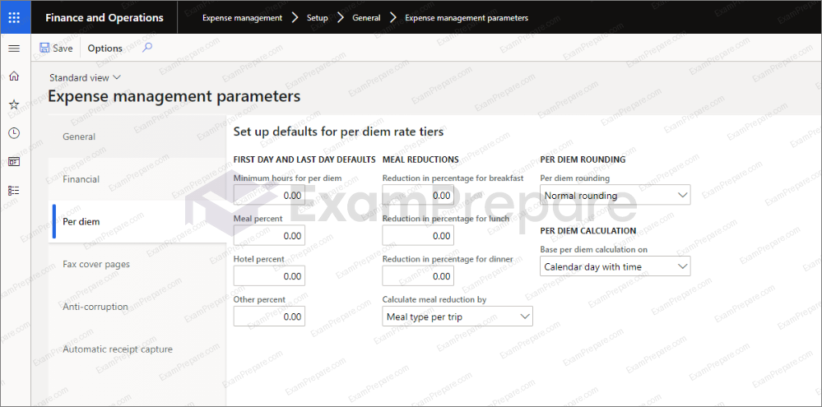Click Expense management parameters breadcrumb
Viewport: 822px width, 407px height.
click(x=467, y=18)
